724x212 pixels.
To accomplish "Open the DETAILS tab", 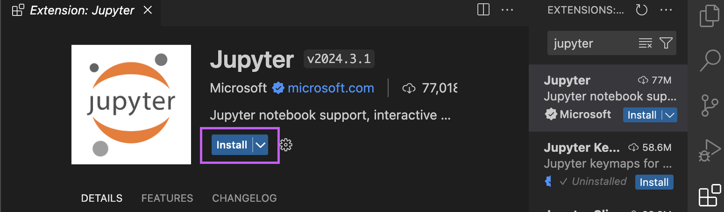I will click(102, 198).
